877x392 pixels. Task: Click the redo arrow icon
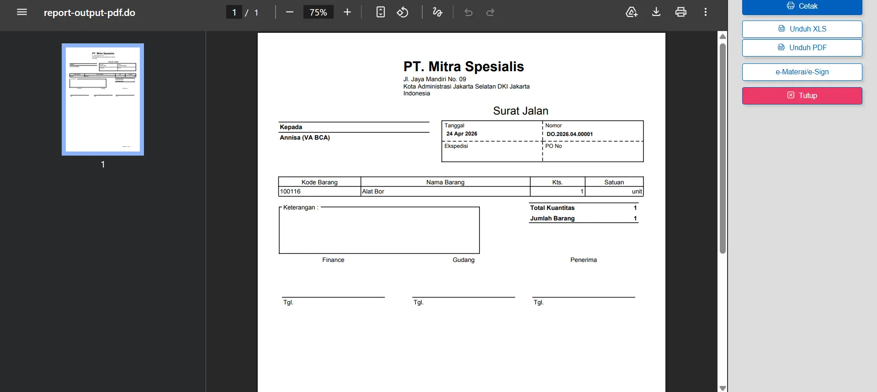click(490, 12)
